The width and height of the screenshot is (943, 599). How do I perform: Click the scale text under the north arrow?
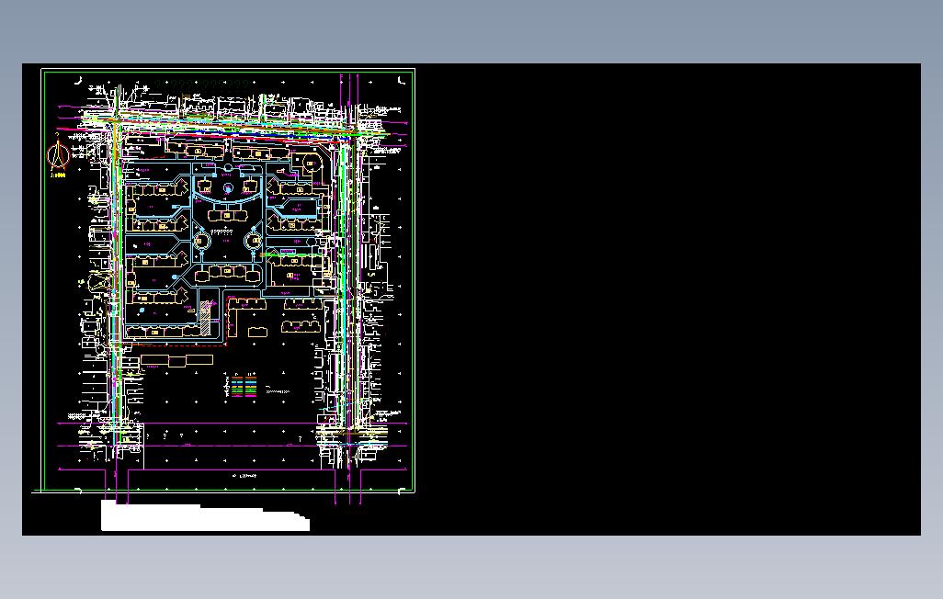58,175
